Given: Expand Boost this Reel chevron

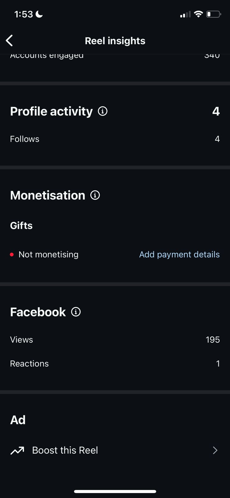Looking at the screenshot, I should [x=215, y=450].
